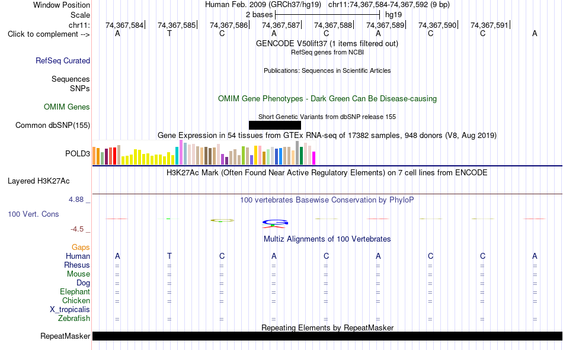Click the 'RefSeq genes from NCBI' title

[x=327, y=52]
